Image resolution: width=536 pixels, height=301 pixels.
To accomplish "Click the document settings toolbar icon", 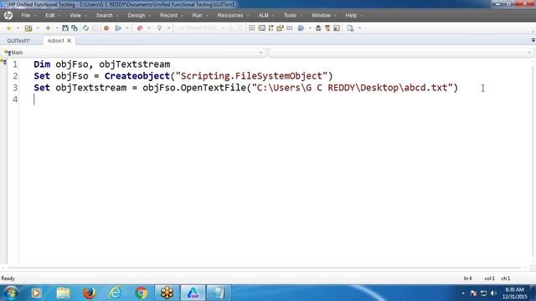I will [350, 28].
